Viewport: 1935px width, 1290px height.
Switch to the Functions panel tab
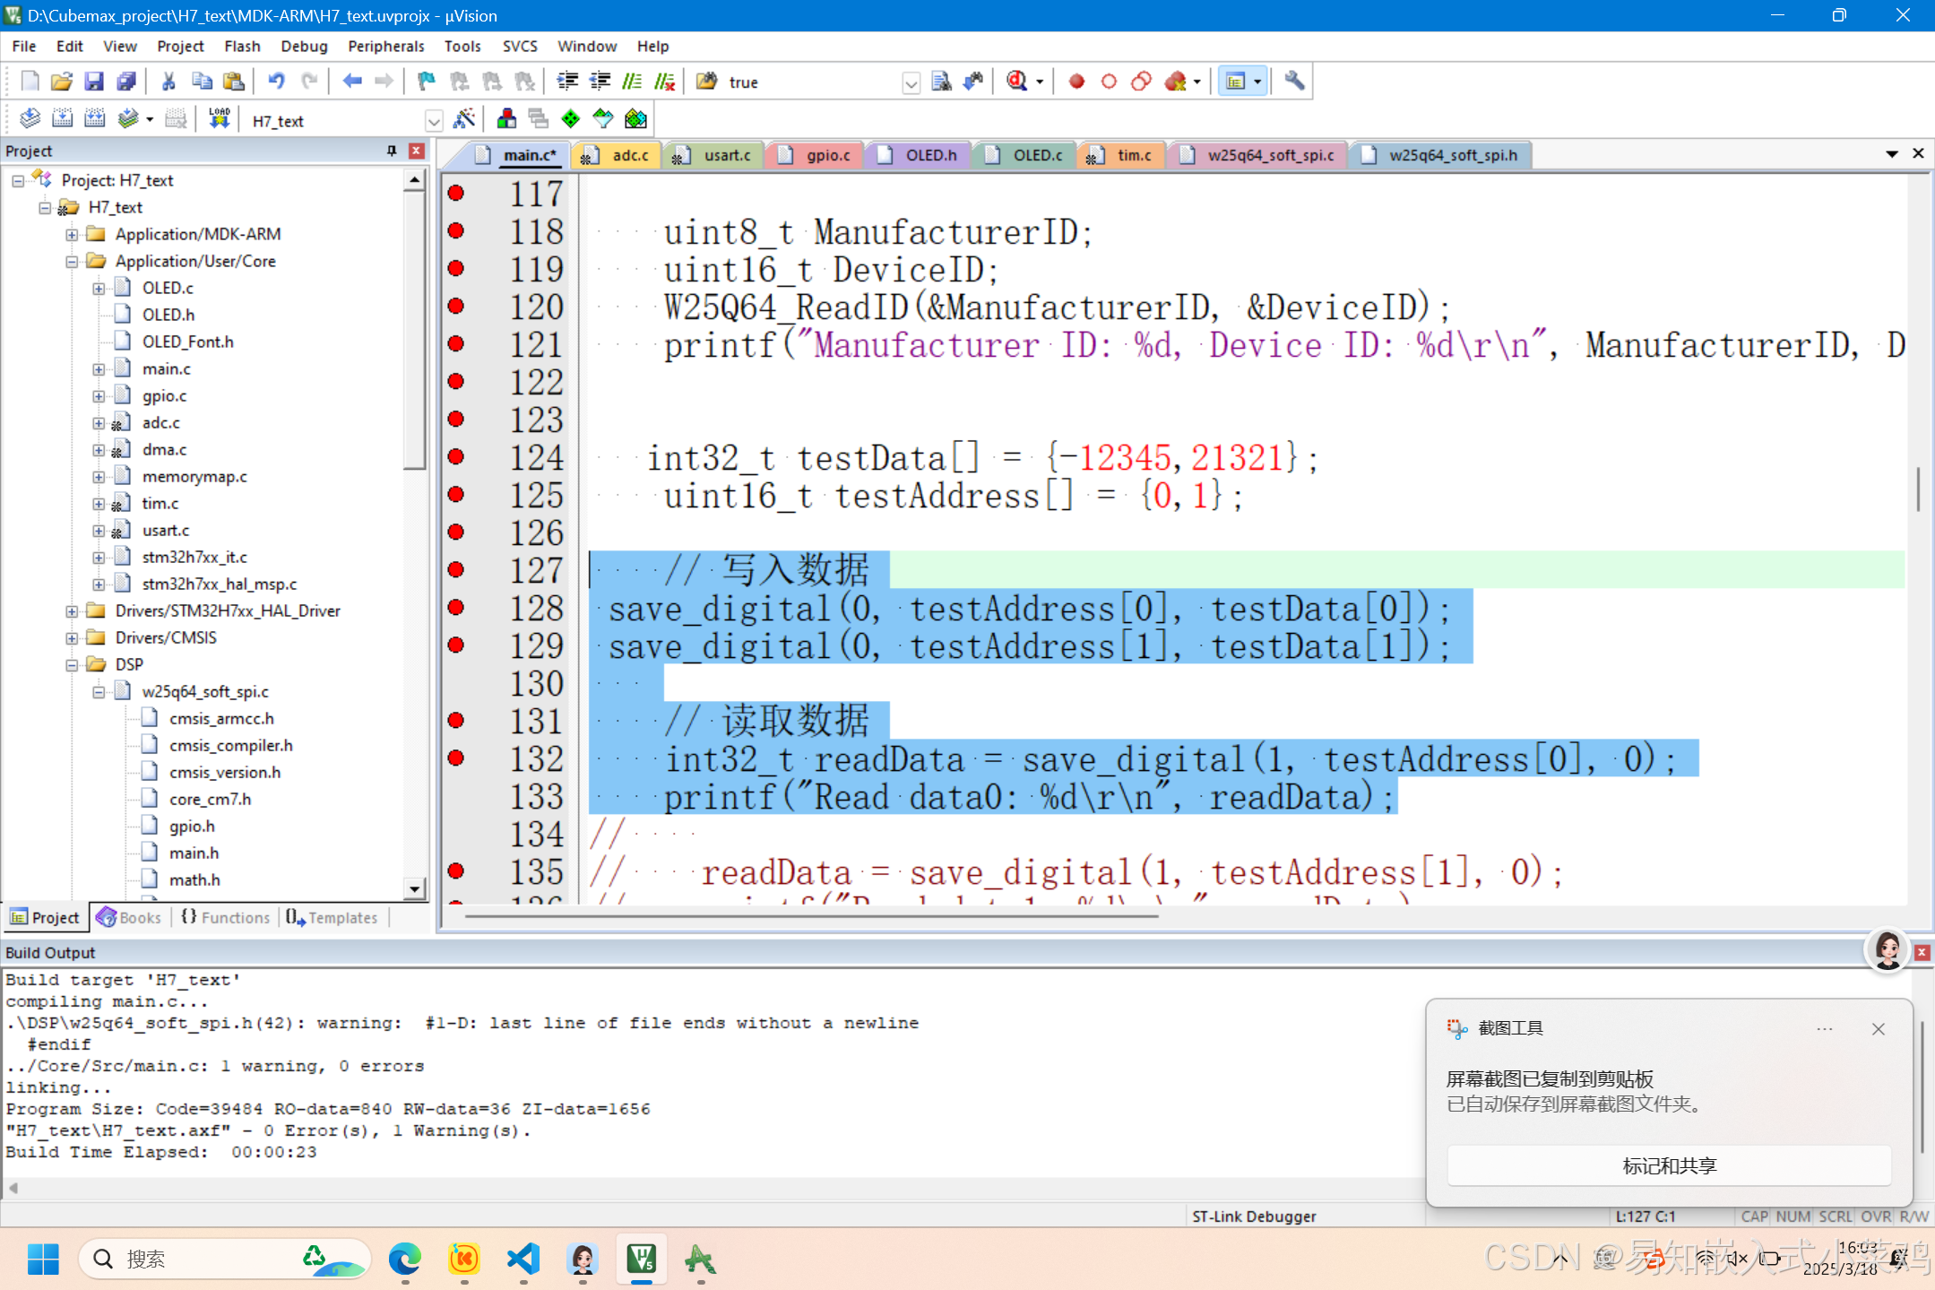pyautogui.click(x=226, y=917)
